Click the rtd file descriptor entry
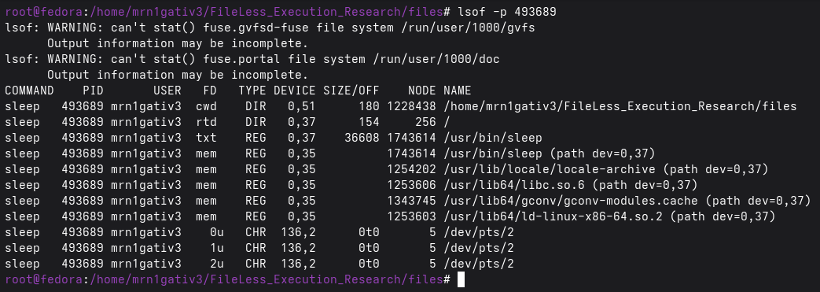Screen dimensions: 820x292 click(x=206, y=122)
